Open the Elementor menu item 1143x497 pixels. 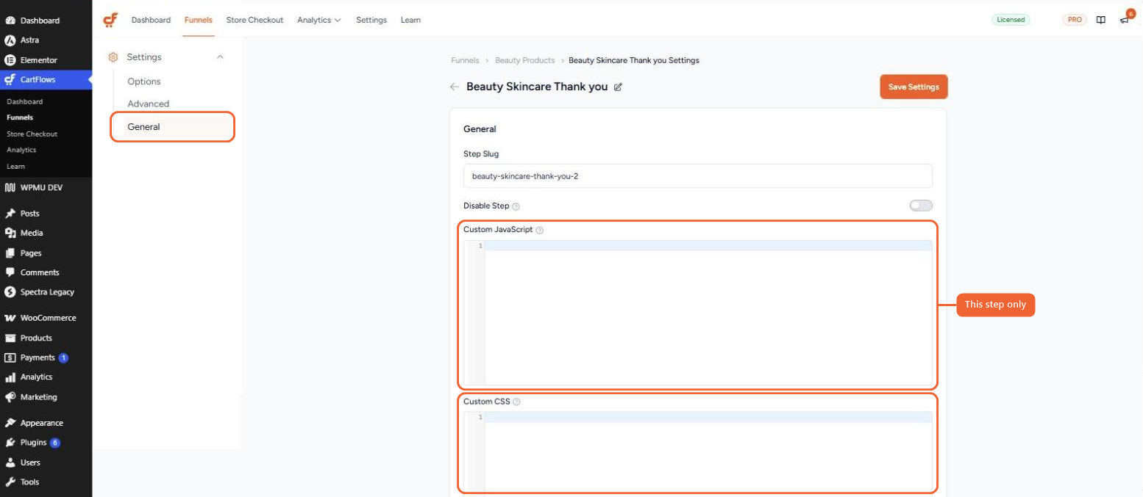pos(46,60)
